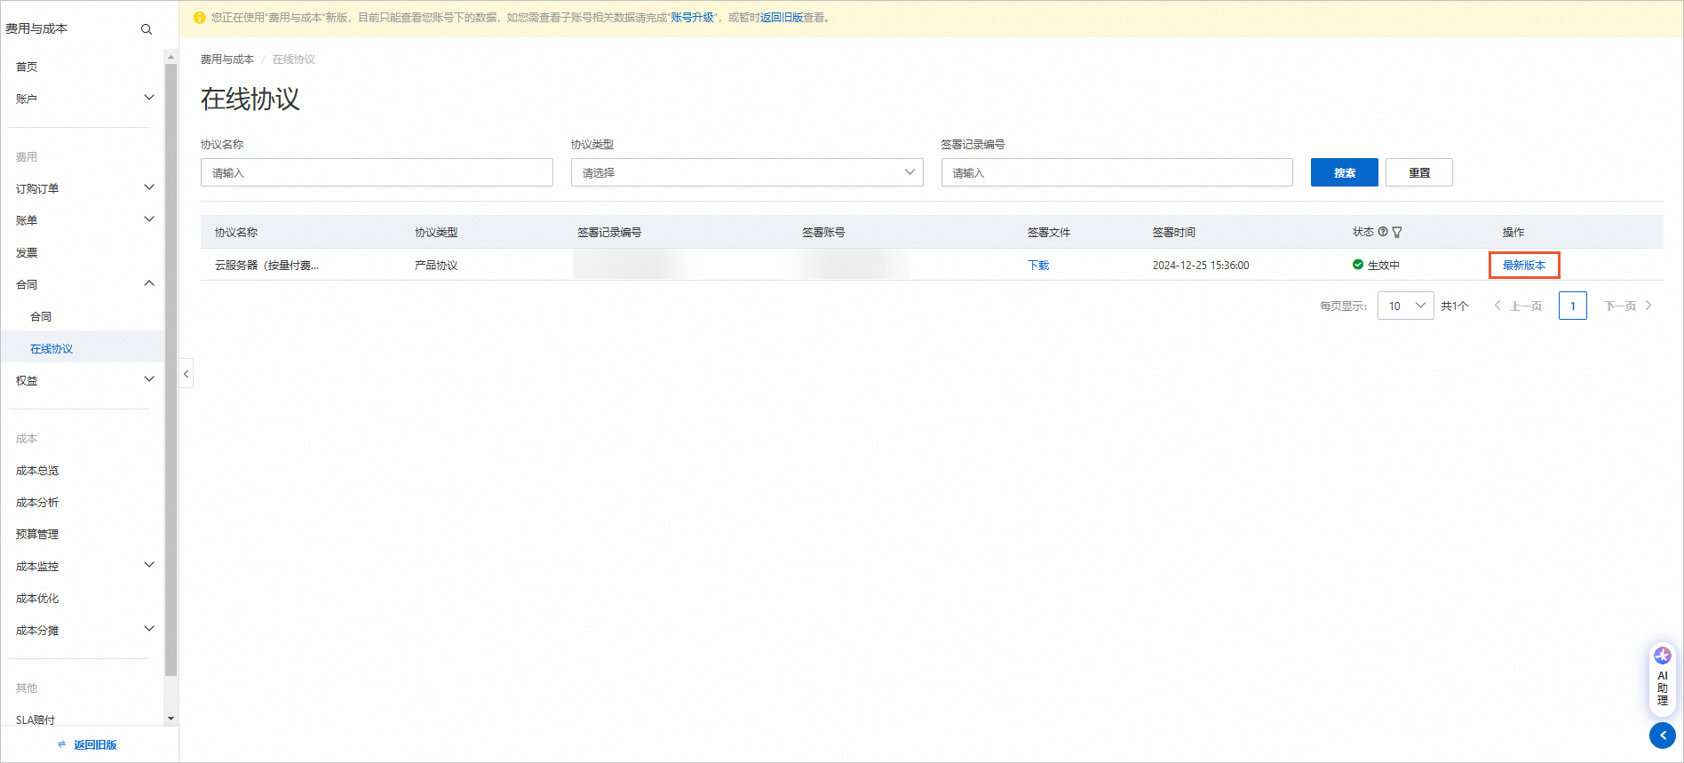This screenshot has height=763, width=1684.
Task: Click the sidebar scrollbar down arrow
Action: click(x=171, y=719)
